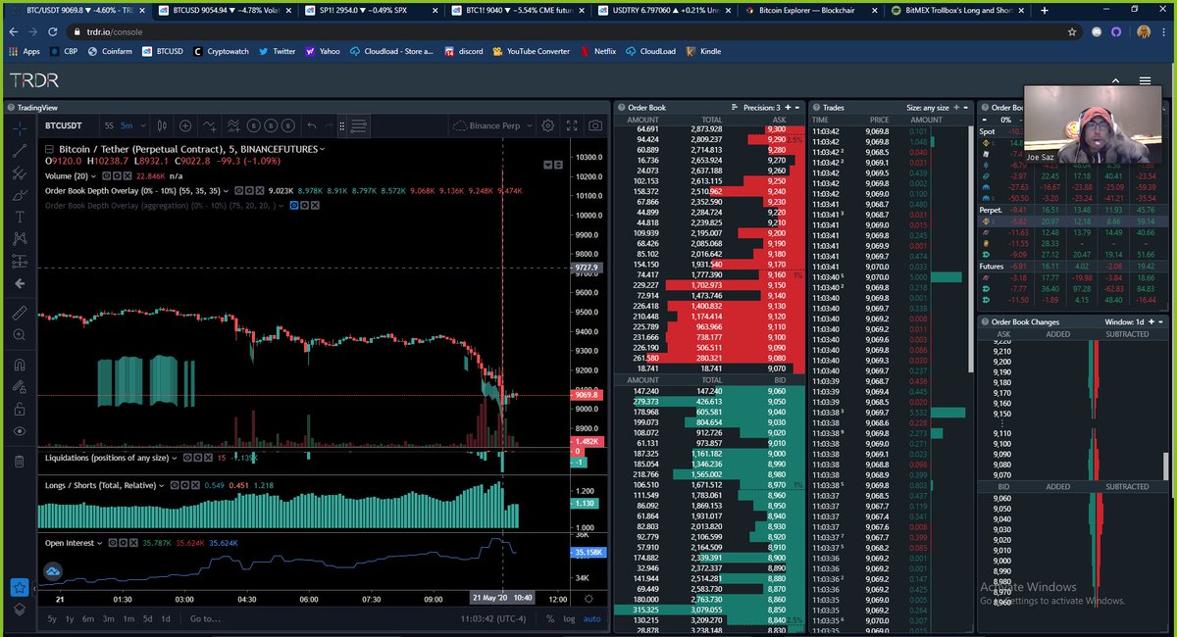This screenshot has height=637, width=1177.
Task: Select the trend line drawing tool
Action: [19, 151]
